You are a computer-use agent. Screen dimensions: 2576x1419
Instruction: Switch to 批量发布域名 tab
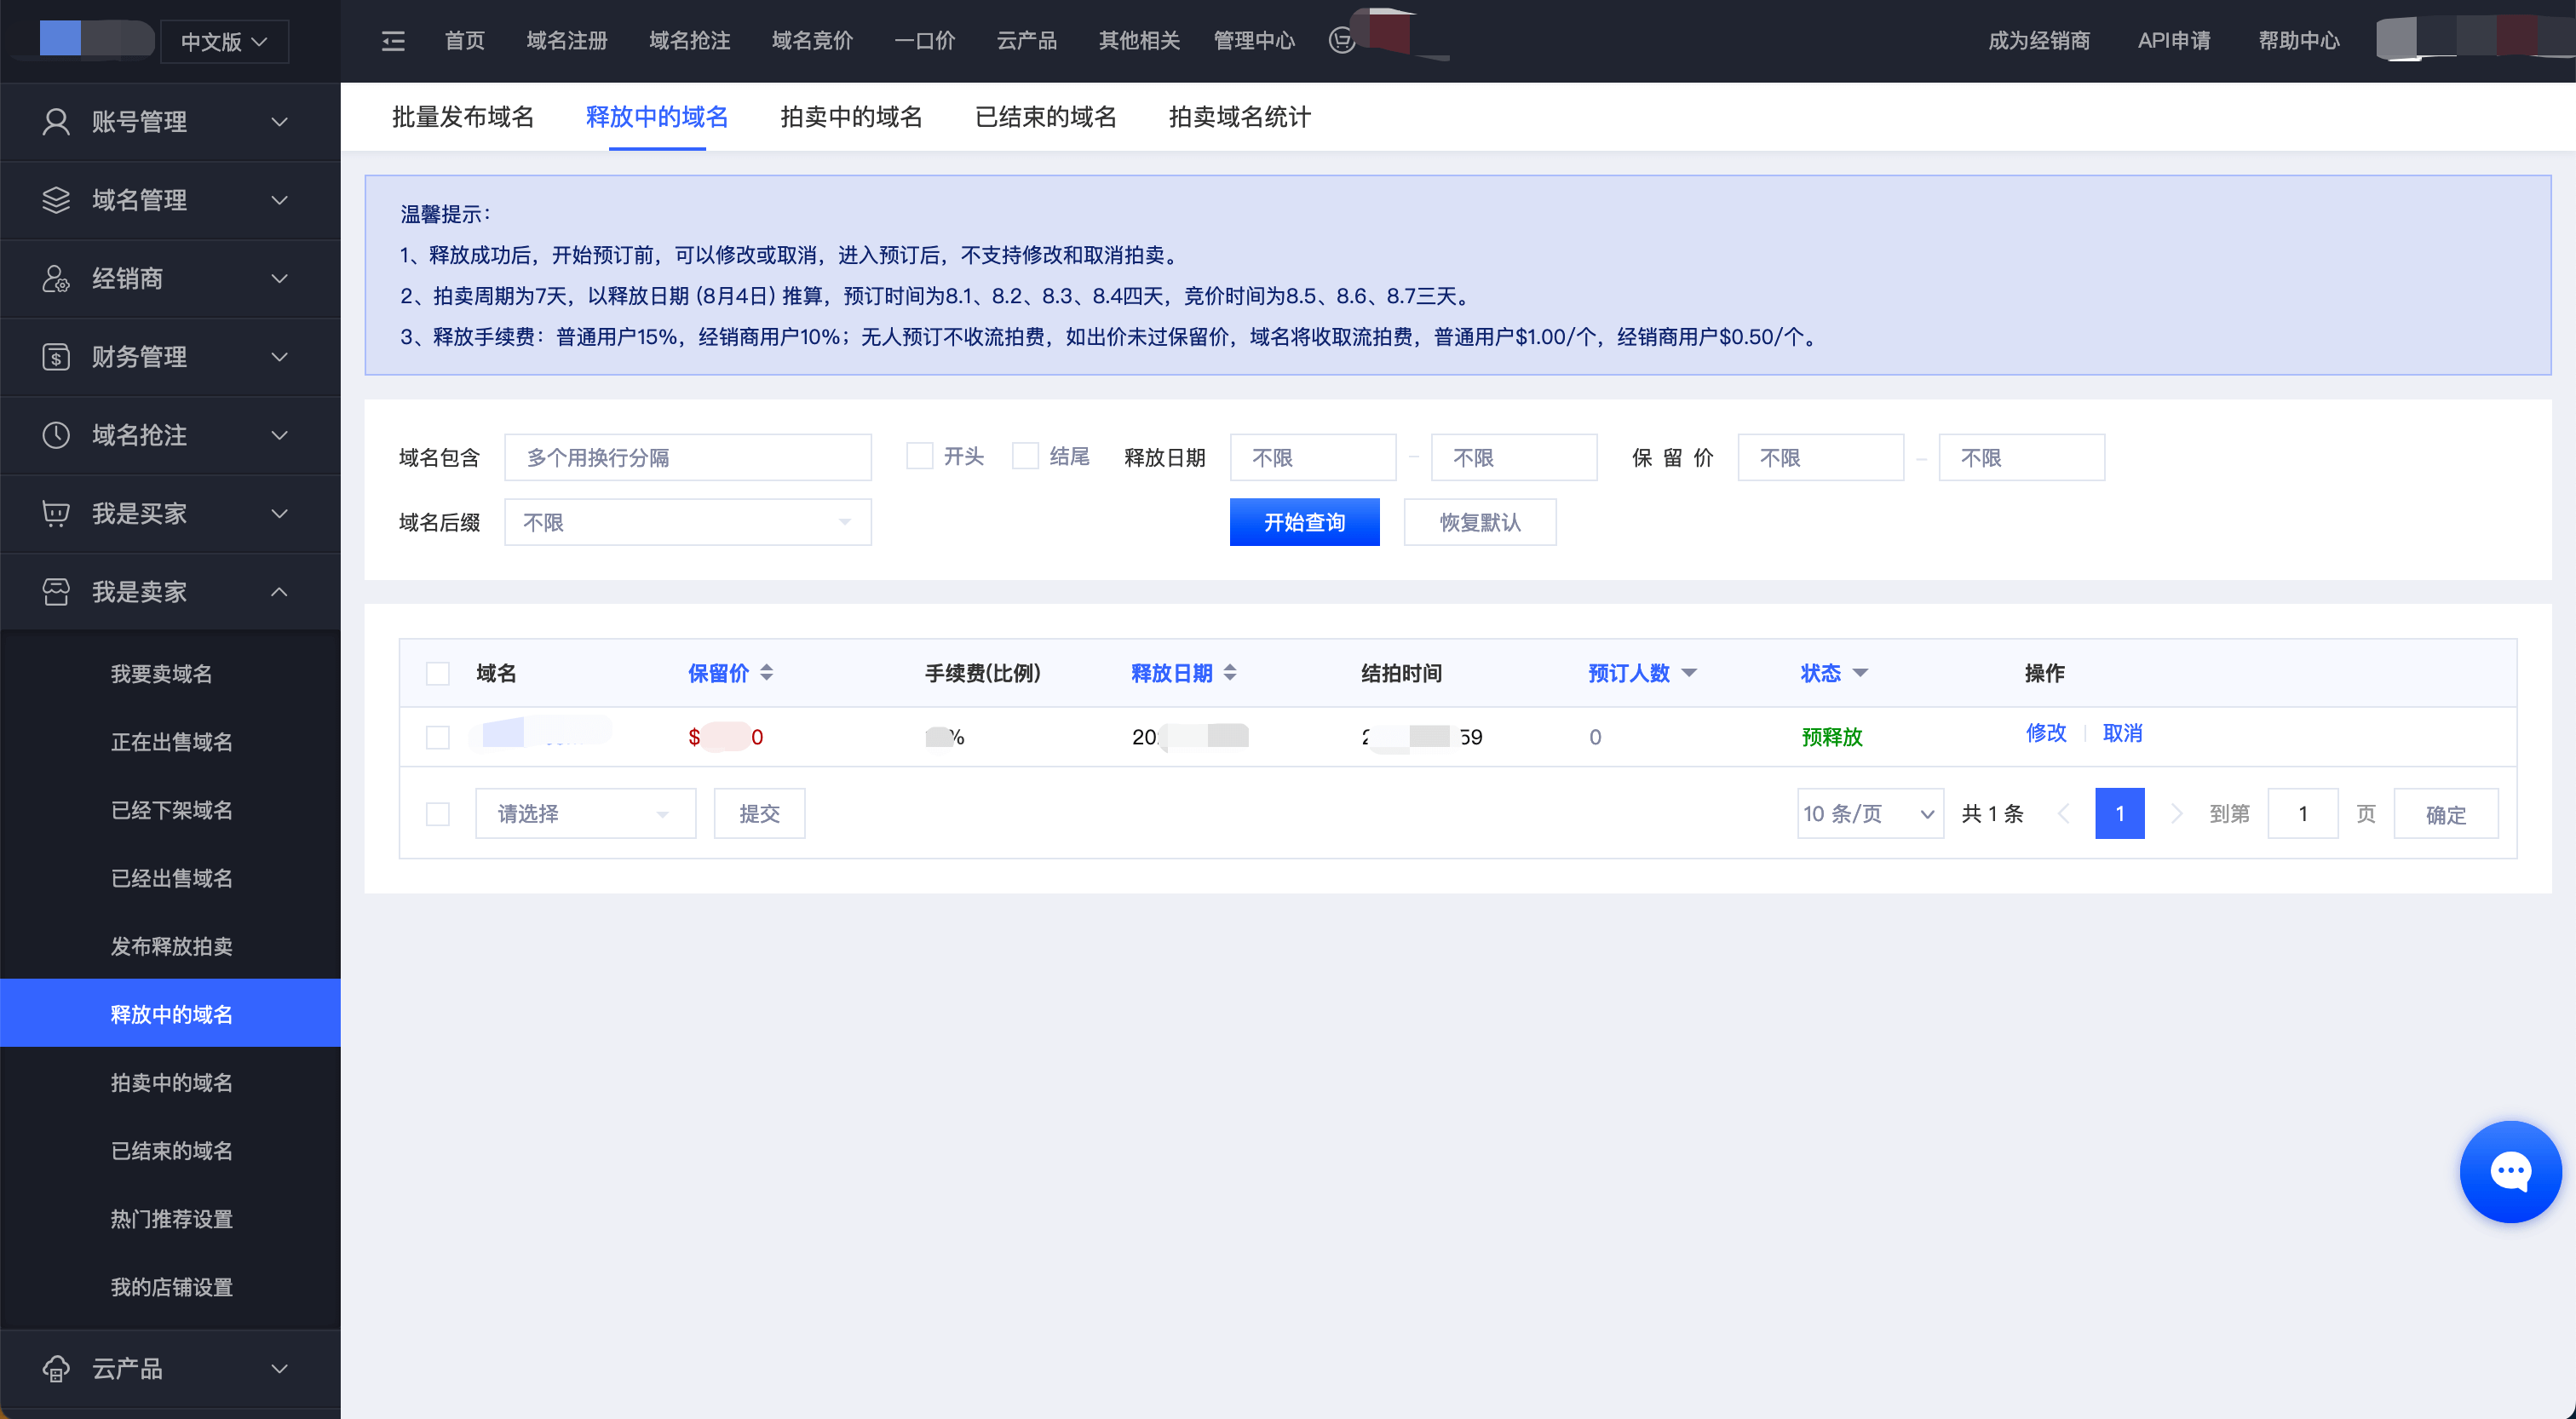coord(463,117)
